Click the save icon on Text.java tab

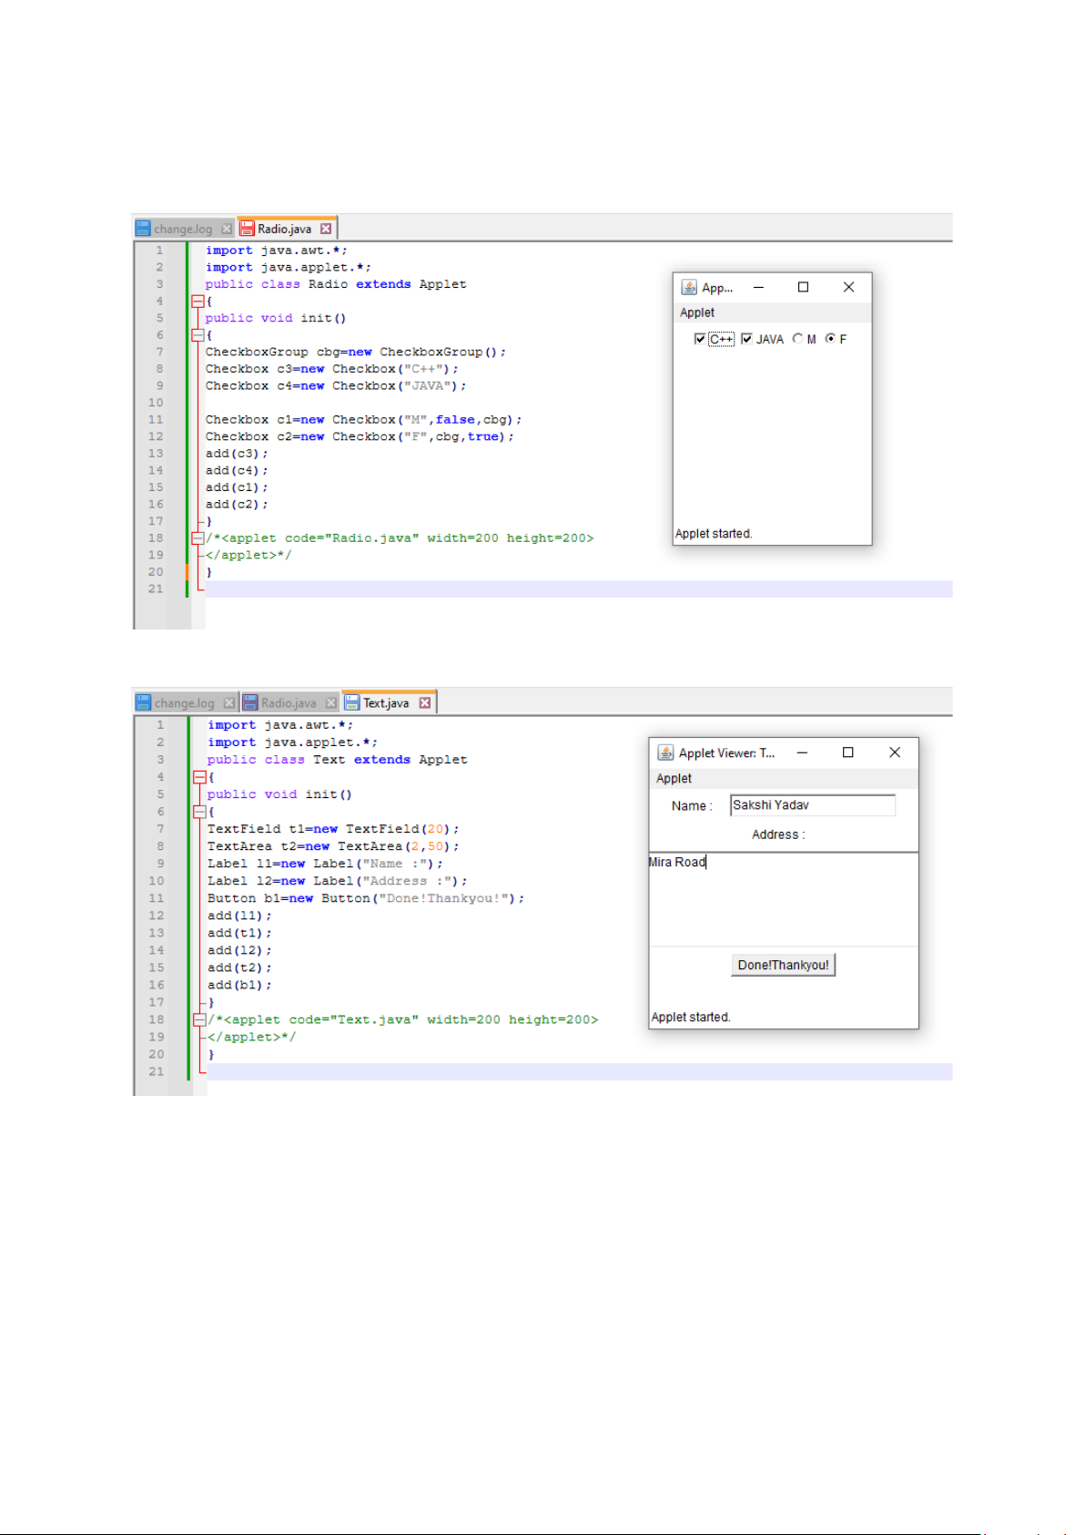[352, 702]
